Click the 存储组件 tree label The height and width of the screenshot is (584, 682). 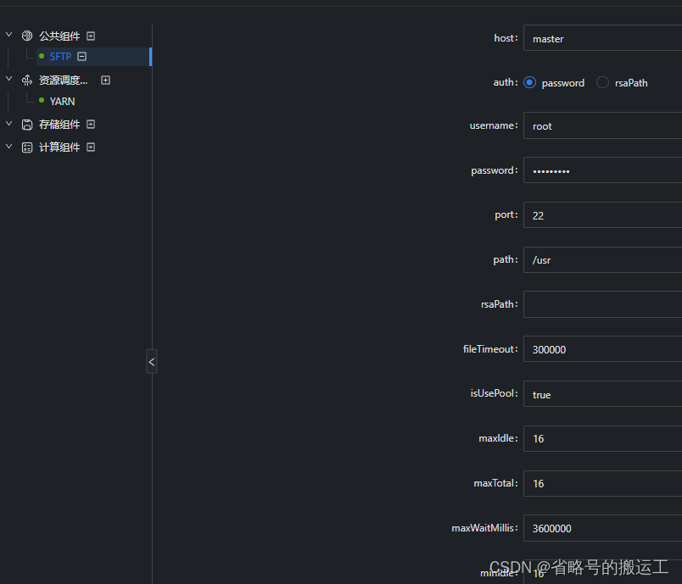59,125
